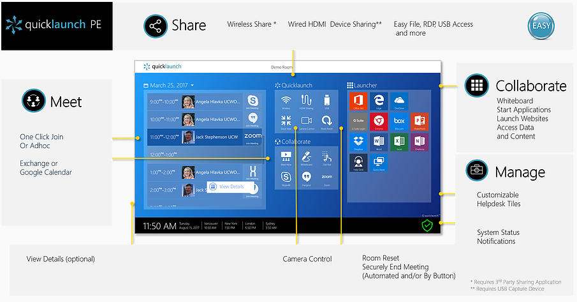Click Angela Hlavka's photo at 9:00
Image resolution: width=577 pixels, height=302 pixels.
tap(188, 102)
